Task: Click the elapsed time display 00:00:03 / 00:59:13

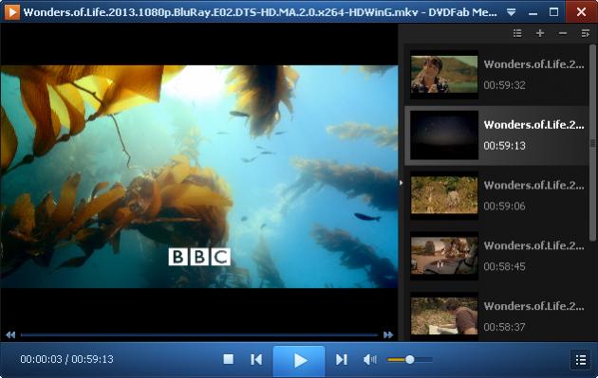Action: point(66,359)
